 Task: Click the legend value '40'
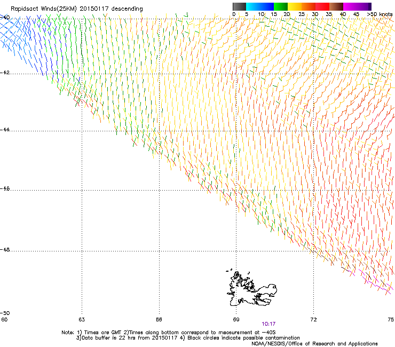click(343, 14)
